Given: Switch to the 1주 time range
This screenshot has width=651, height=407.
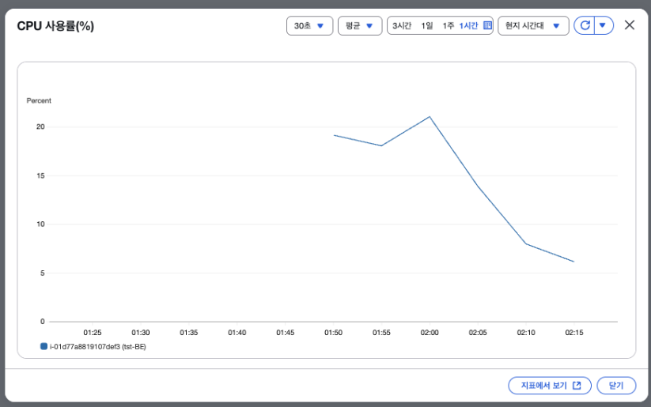Looking at the screenshot, I should (448, 26).
